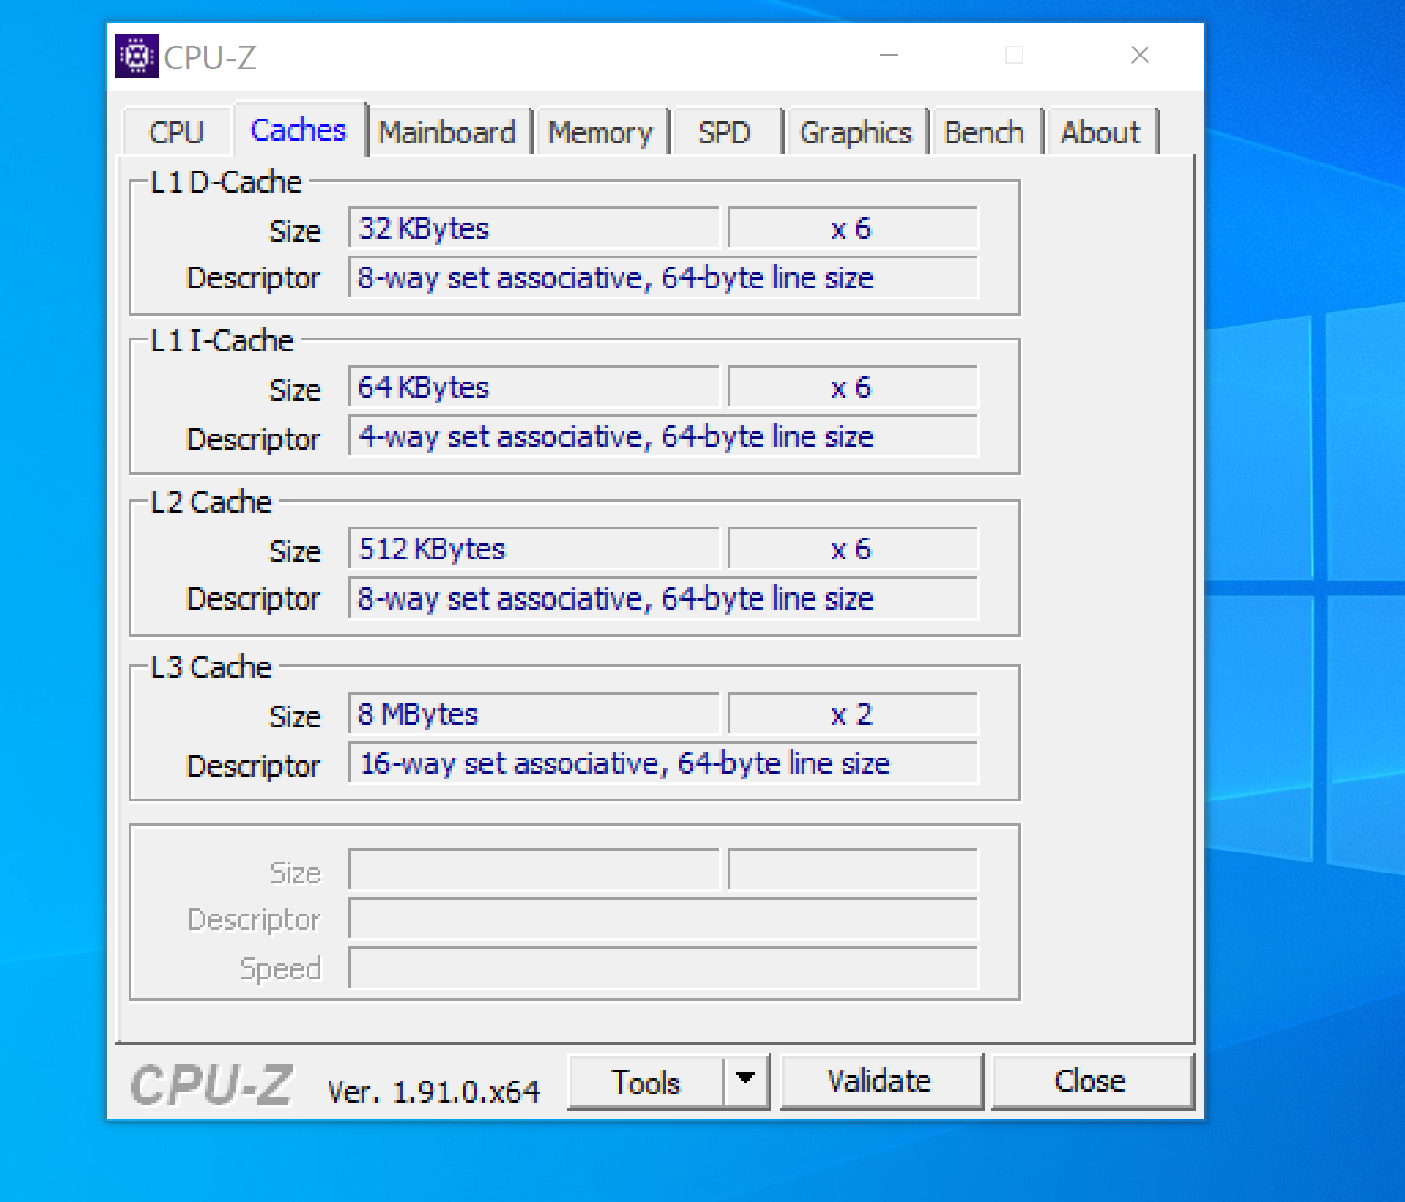Click L3 descriptor 16-way set associative

[663, 763]
